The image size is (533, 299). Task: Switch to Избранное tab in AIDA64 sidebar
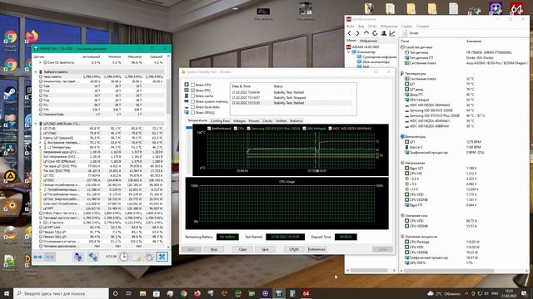click(x=368, y=41)
